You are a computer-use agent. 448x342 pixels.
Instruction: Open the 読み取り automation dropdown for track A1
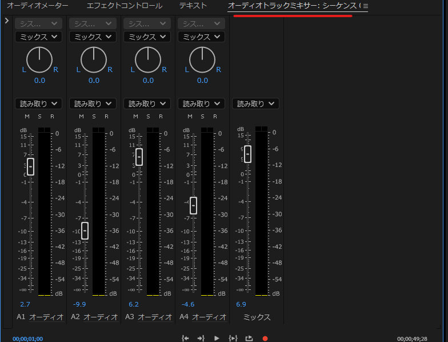(39, 104)
